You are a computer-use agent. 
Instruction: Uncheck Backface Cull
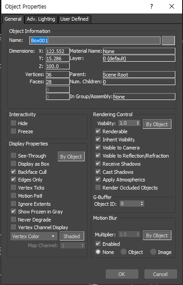tap(13, 172)
